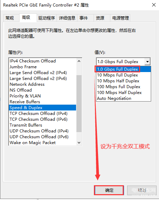Close the adapter properties dialog

(154, 5)
